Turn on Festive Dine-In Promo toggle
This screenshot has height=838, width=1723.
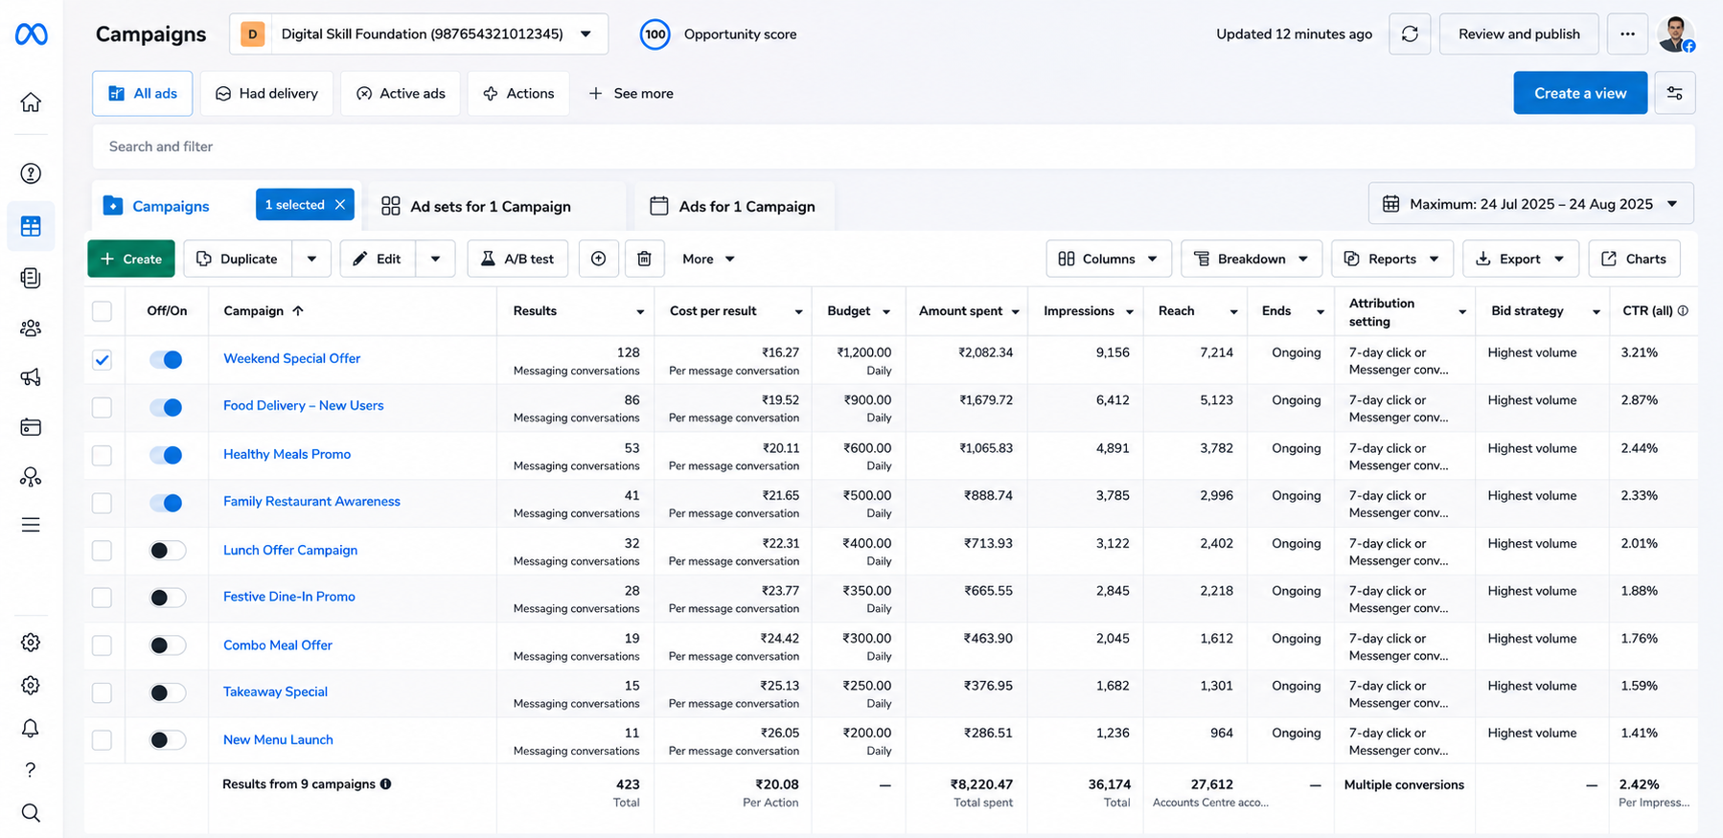tap(167, 598)
